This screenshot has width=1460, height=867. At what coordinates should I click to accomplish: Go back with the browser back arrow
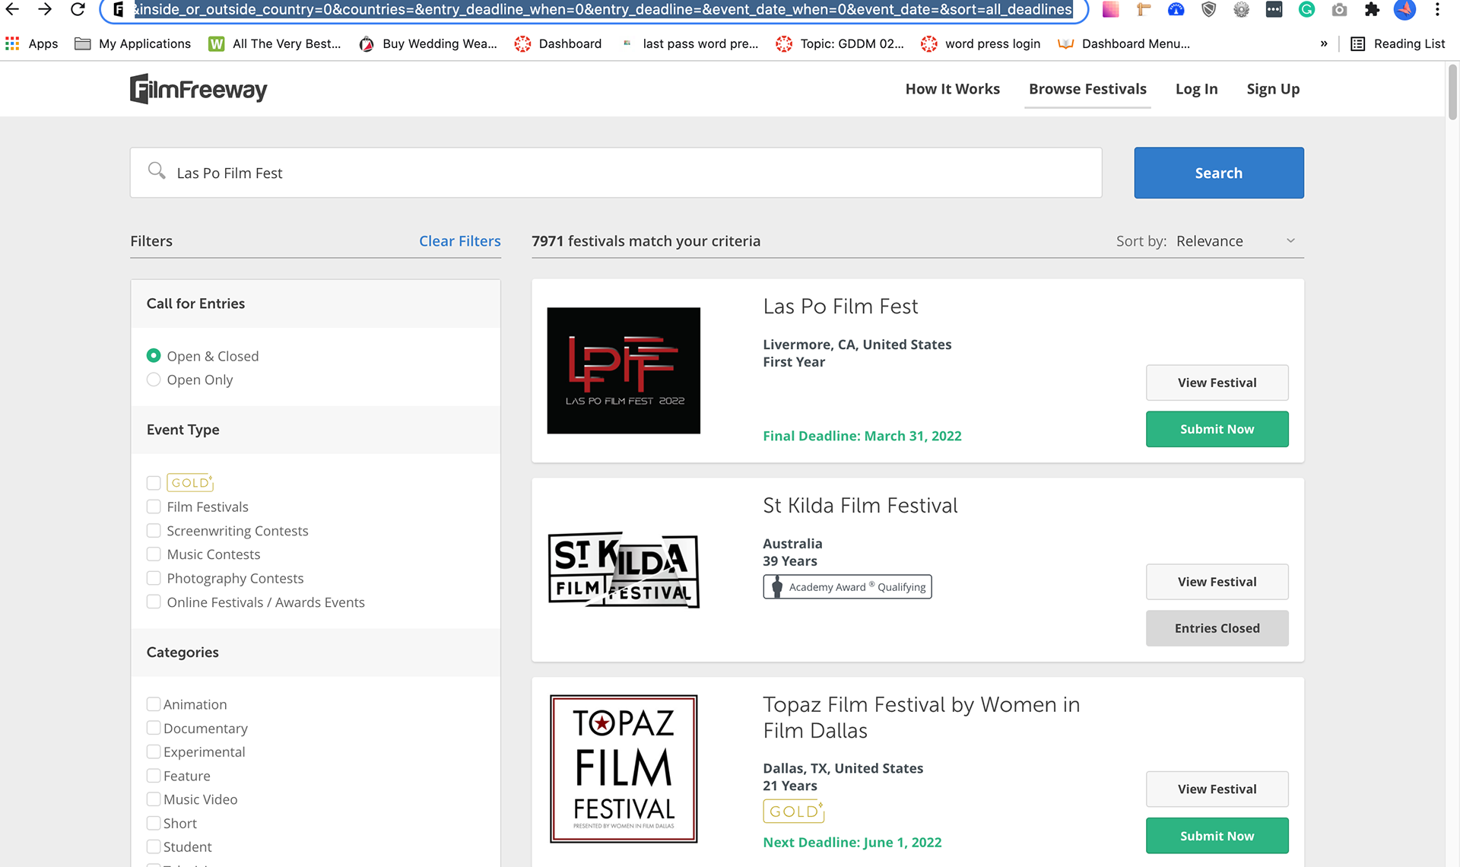(x=12, y=9)
